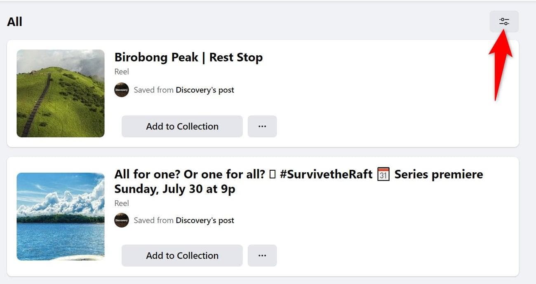Screen dimensions: 536x284
Task: Add SurvivetheRaft reel to a collection
Action: pyautogui.click(x=182, y=256)
